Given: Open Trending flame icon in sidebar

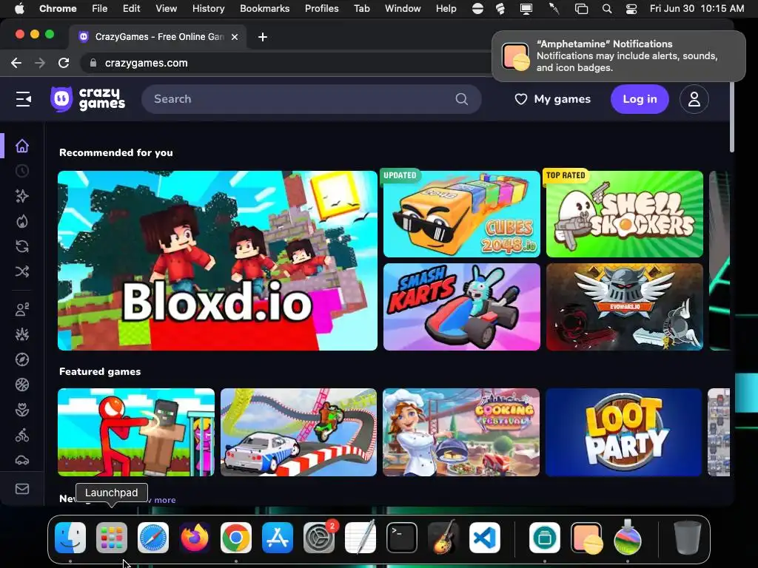Looking at the screenshot, I should click(21, 221).
